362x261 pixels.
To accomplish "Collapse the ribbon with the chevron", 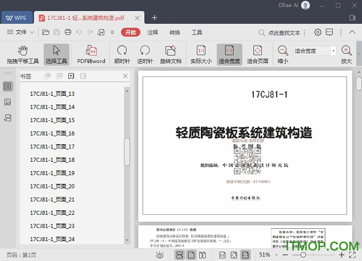I will pos(352,32).
